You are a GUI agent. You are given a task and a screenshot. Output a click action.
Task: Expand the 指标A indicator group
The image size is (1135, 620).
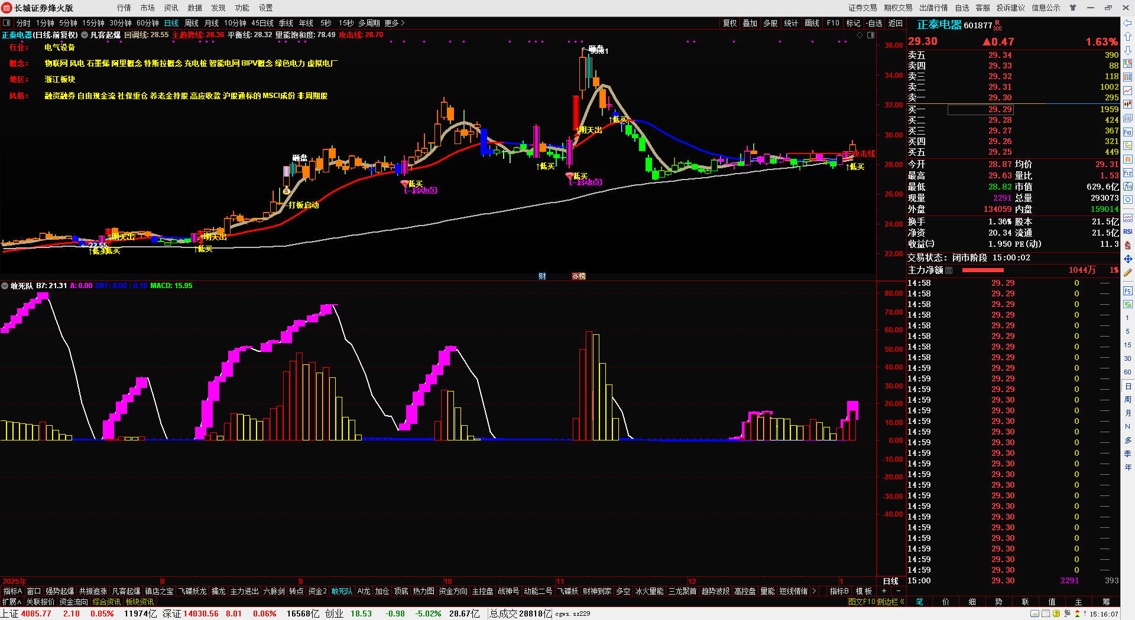tap(12, 591)
